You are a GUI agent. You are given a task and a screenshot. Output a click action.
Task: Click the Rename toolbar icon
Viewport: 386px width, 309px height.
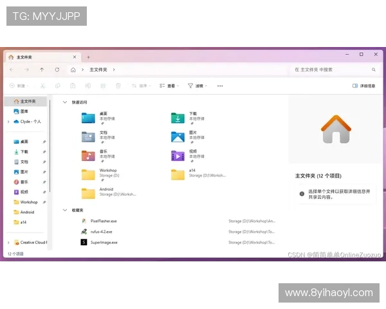click(x=88, y=86)
